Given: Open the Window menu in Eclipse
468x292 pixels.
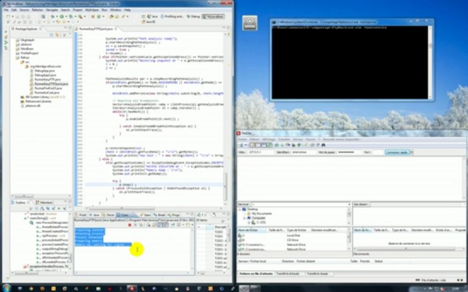Looking at the screenshot, I should [115, 10].
